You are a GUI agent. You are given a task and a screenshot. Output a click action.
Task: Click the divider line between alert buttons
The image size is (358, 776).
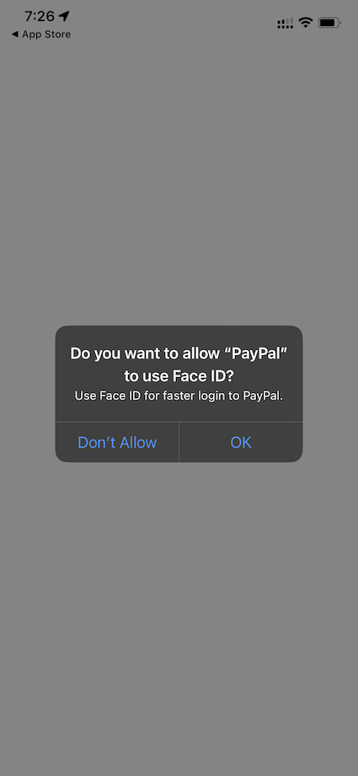click(179, 442)
